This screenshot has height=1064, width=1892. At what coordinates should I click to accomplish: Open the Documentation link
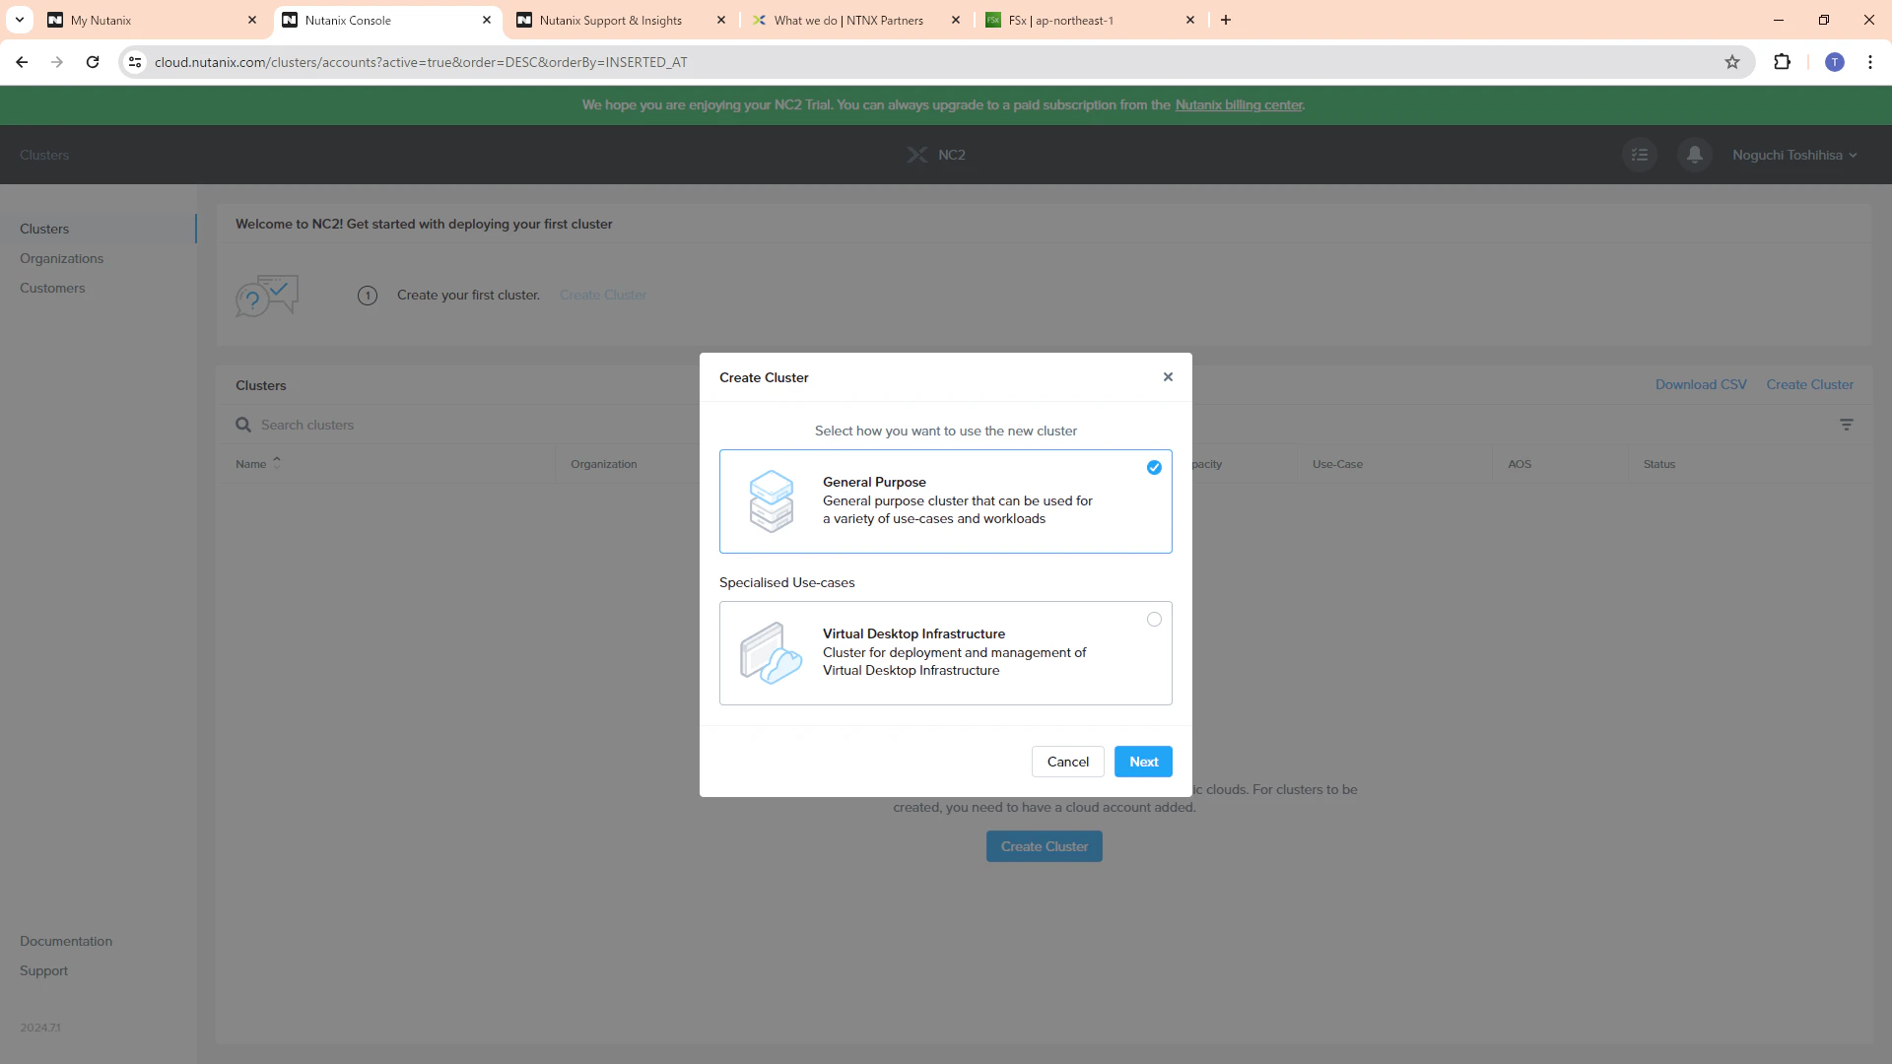pyautogui.click(x=66, y=941)
